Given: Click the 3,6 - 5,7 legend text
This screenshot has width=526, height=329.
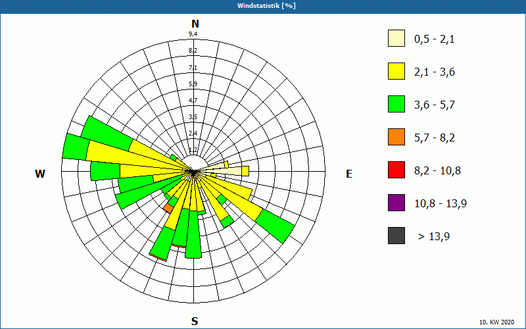Looking at the screenshot, I should tap(435, 105).
